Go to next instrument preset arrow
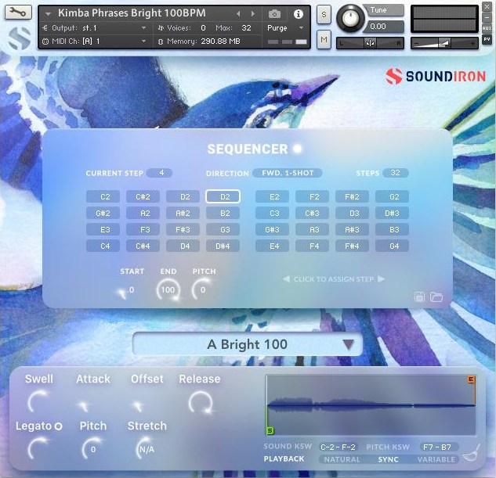 point(253,13)
